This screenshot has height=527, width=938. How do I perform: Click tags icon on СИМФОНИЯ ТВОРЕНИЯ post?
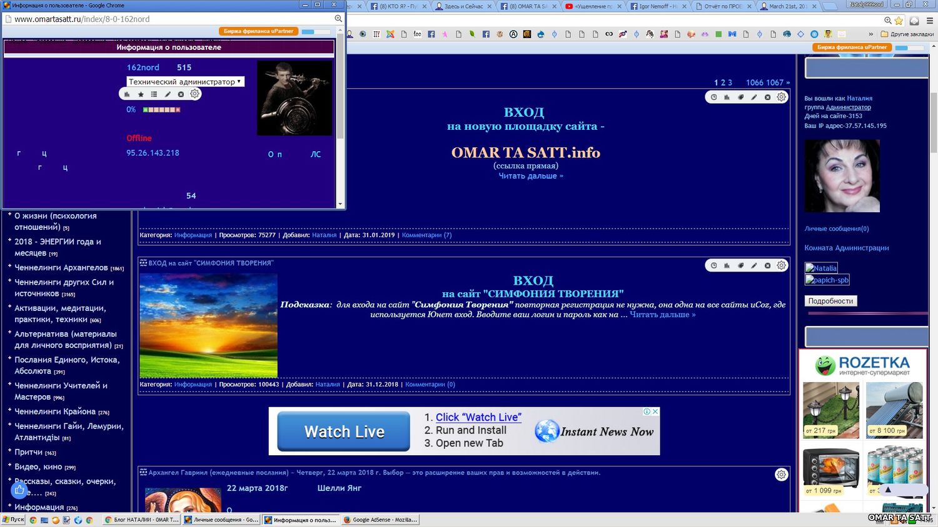point(740,265)
